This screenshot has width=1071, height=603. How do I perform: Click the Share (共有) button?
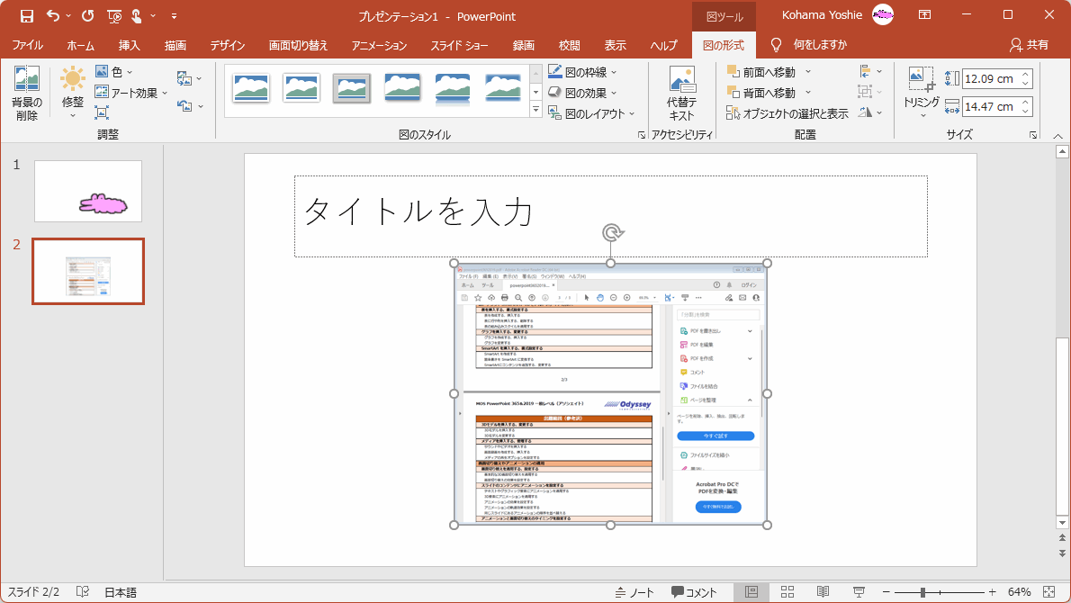1029,45
